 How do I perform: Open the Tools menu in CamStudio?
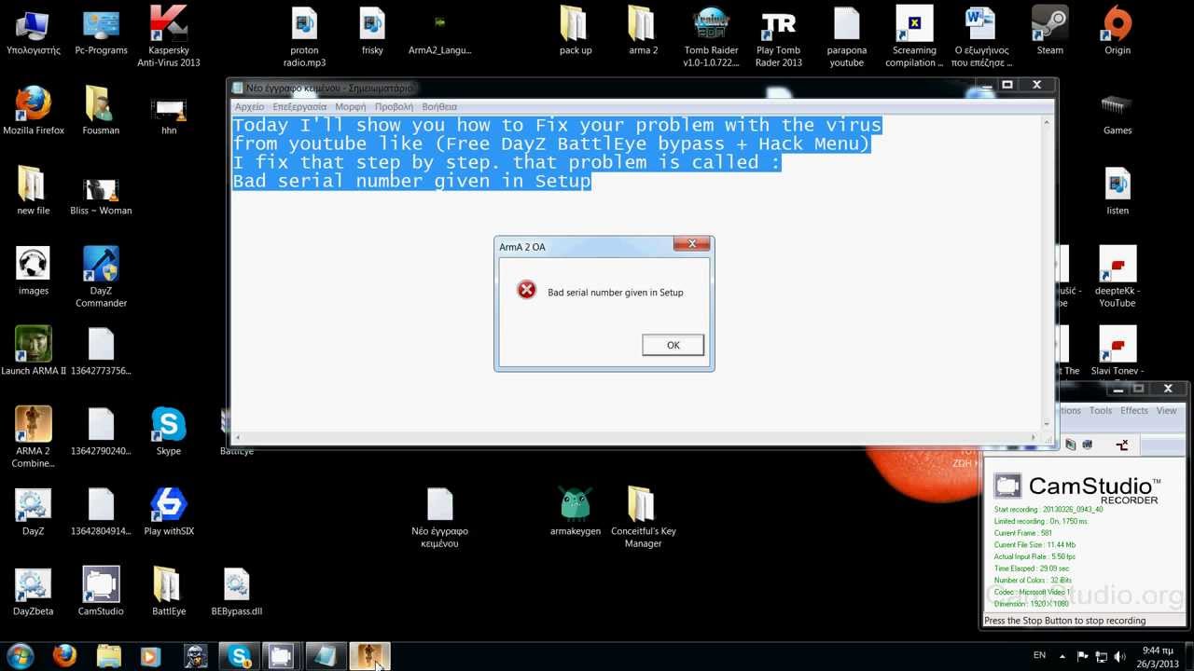point(1101,410)
